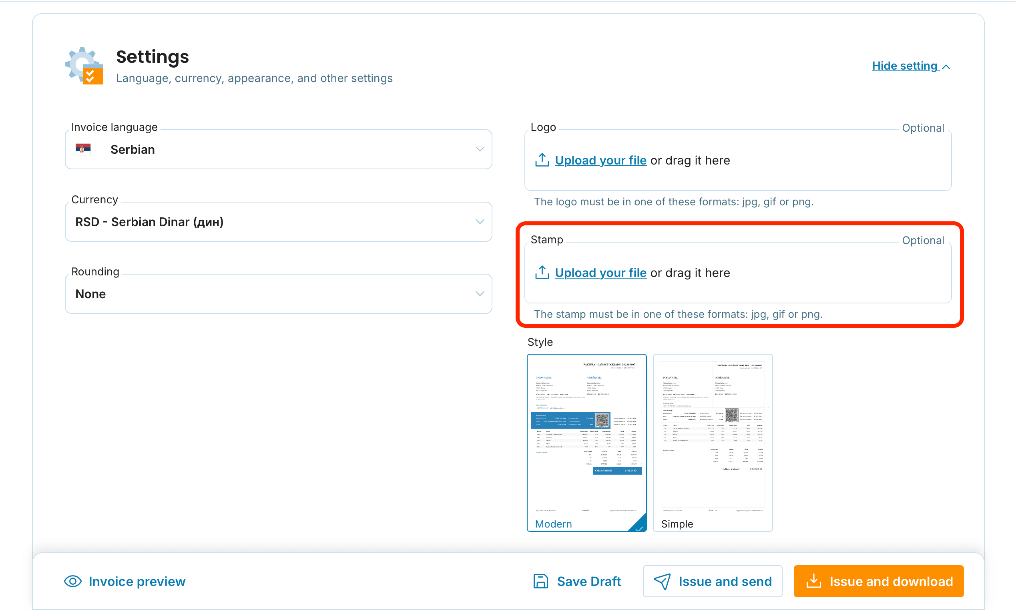
Task: Expand chevron in Rounding None field
Action: point(480,294)
